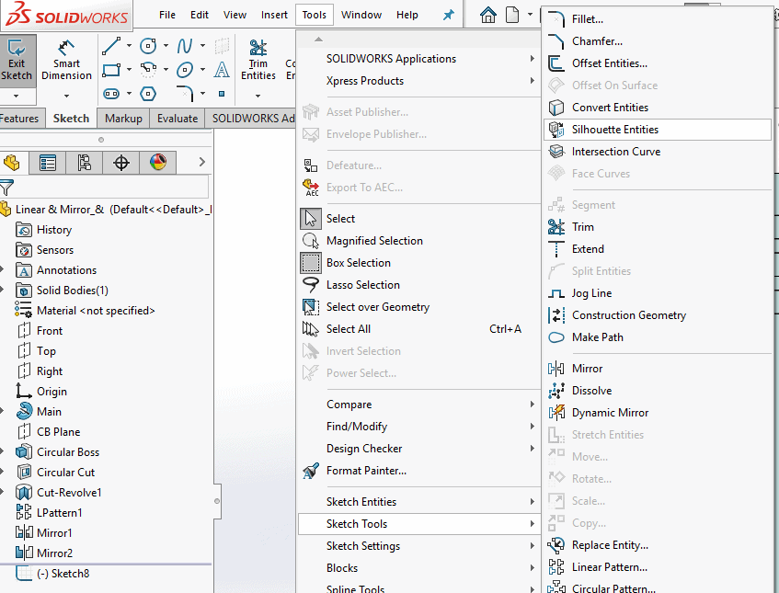
Task: Click the New document icon
Action: click(512, 15)
